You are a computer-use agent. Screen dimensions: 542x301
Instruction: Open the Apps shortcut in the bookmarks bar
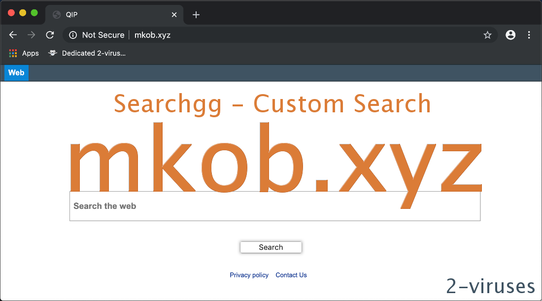(x=24, y=53)
